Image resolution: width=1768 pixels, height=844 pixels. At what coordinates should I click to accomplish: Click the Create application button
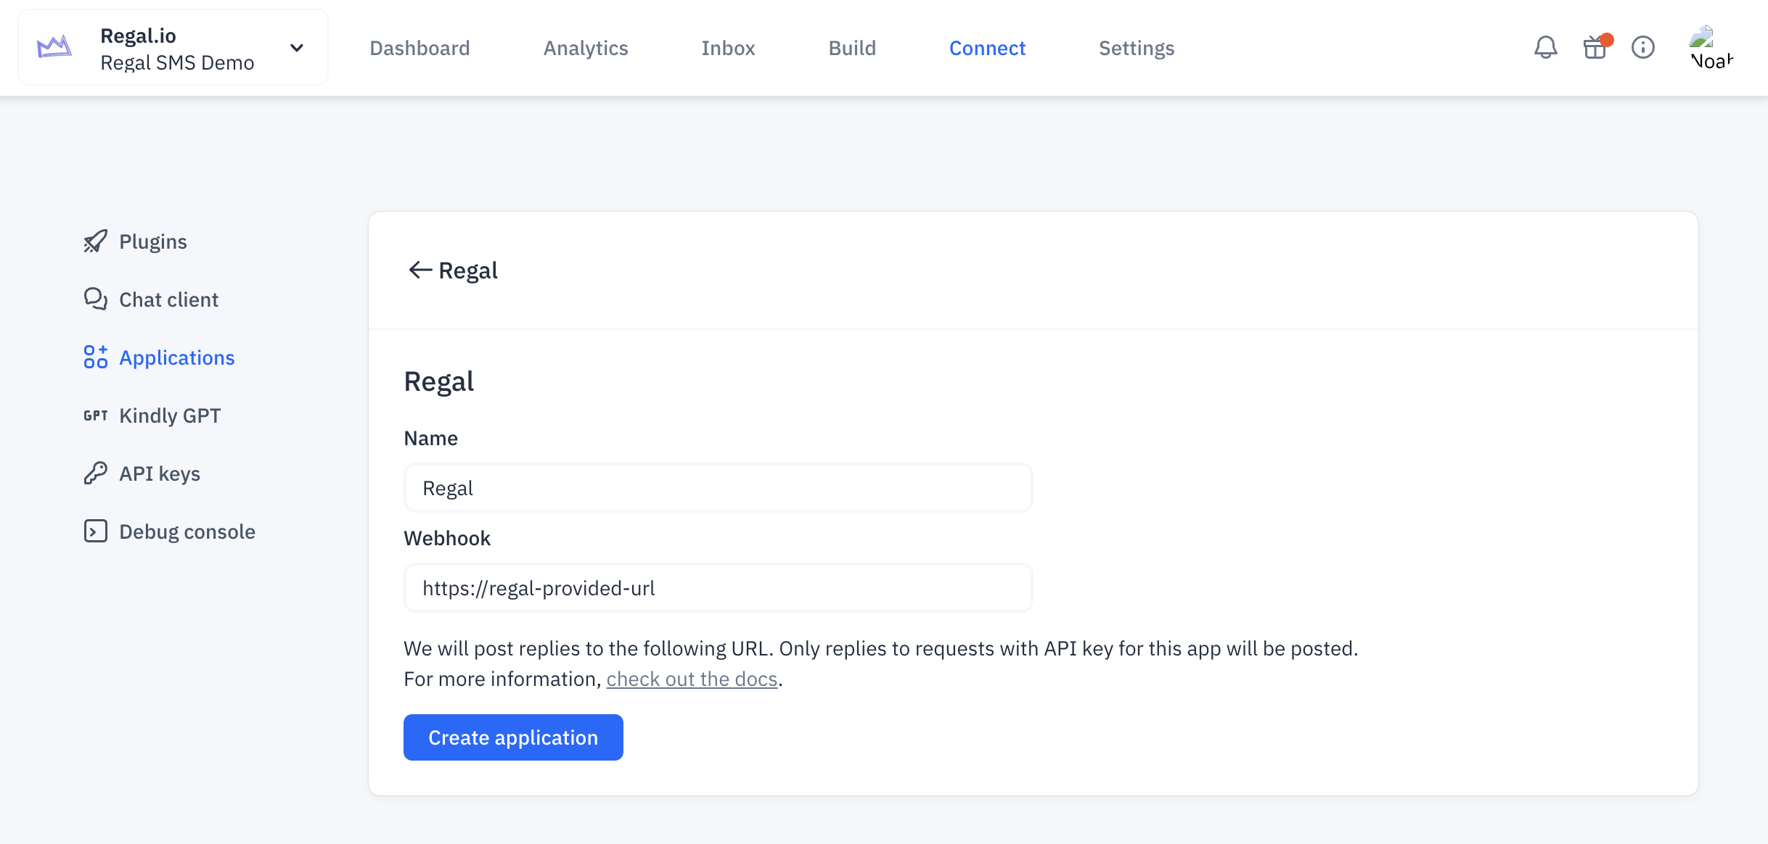point(513,737)
